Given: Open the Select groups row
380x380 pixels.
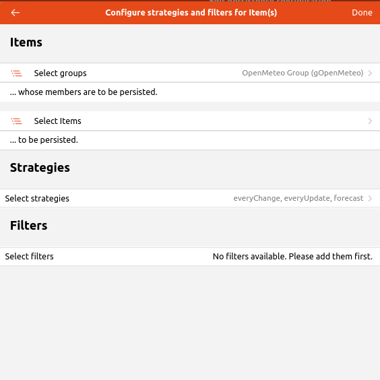Looking at the screenshot, I should (190, 73).
